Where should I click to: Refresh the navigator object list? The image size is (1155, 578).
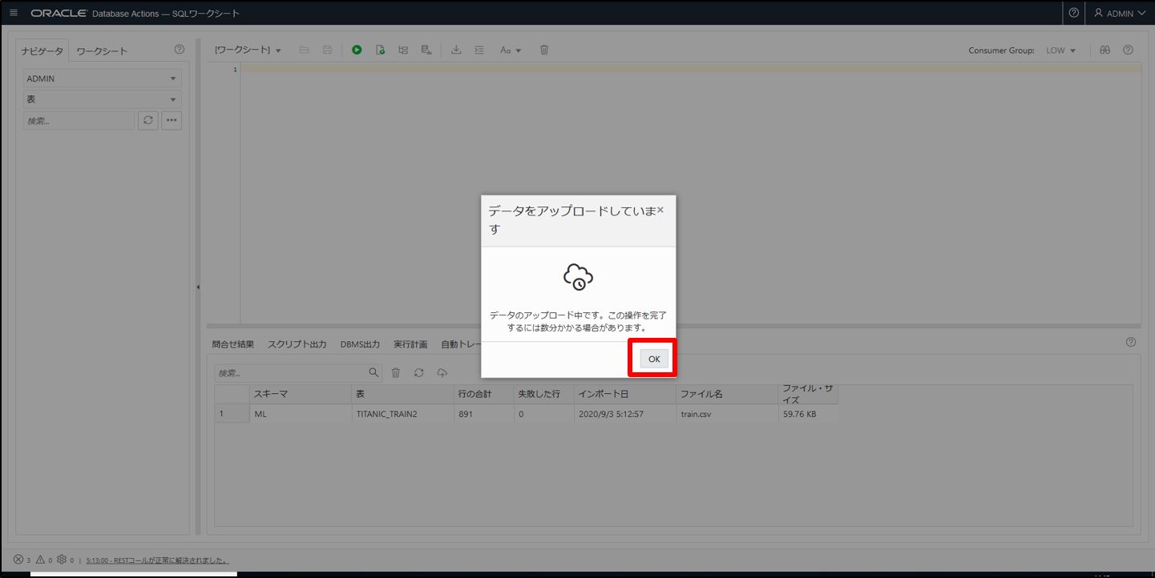tap(147, 121)
